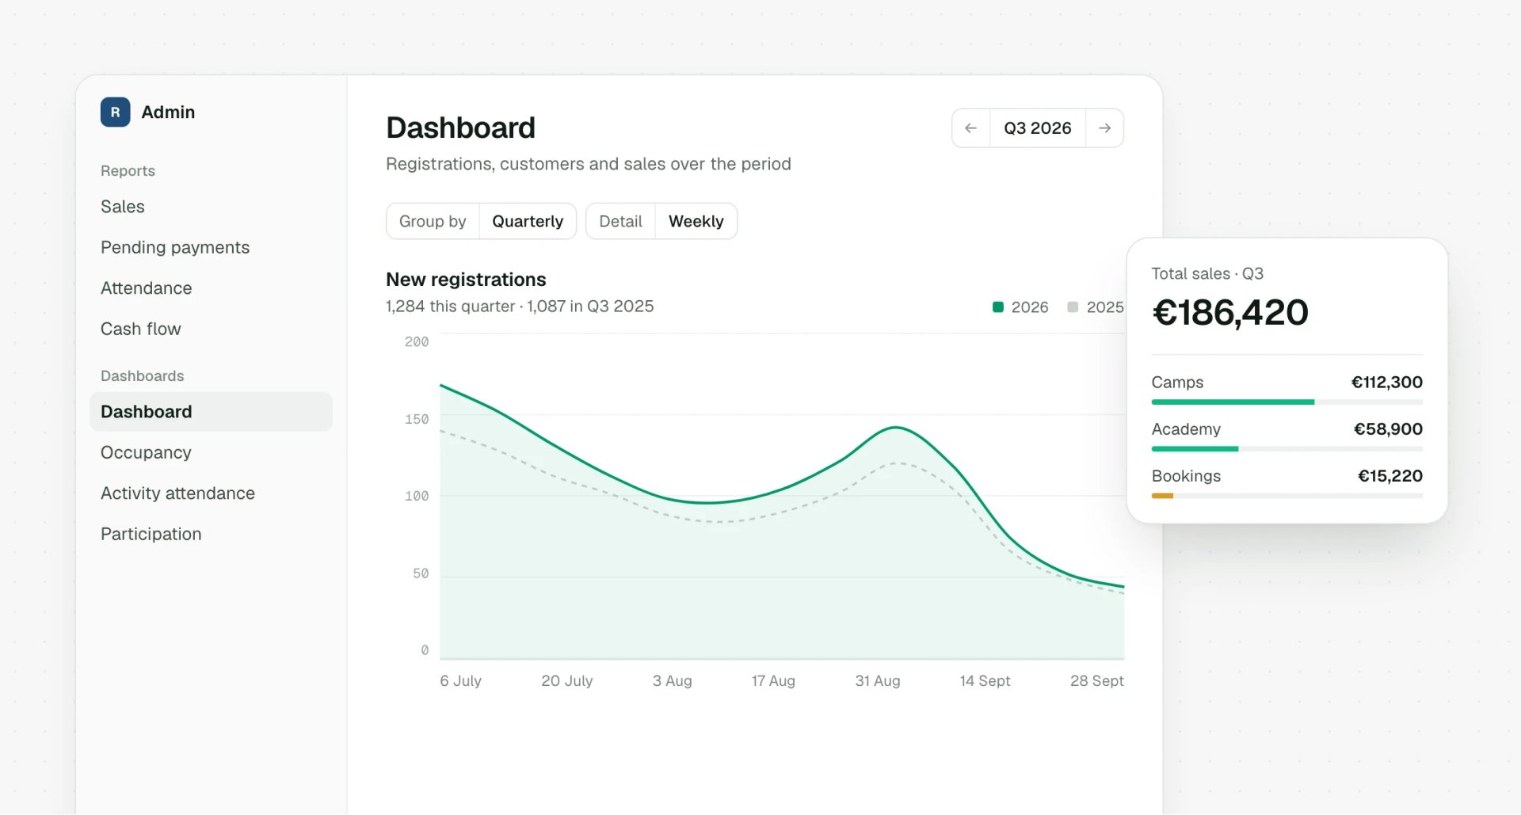Image resolution: width=1521 pixels, height=815 pixels.
Task: Click the 17 Aug axis label
Action: click(773, 681)
